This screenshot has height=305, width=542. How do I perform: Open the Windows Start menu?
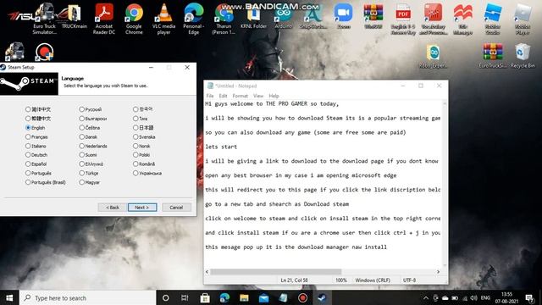pos(9,297)
